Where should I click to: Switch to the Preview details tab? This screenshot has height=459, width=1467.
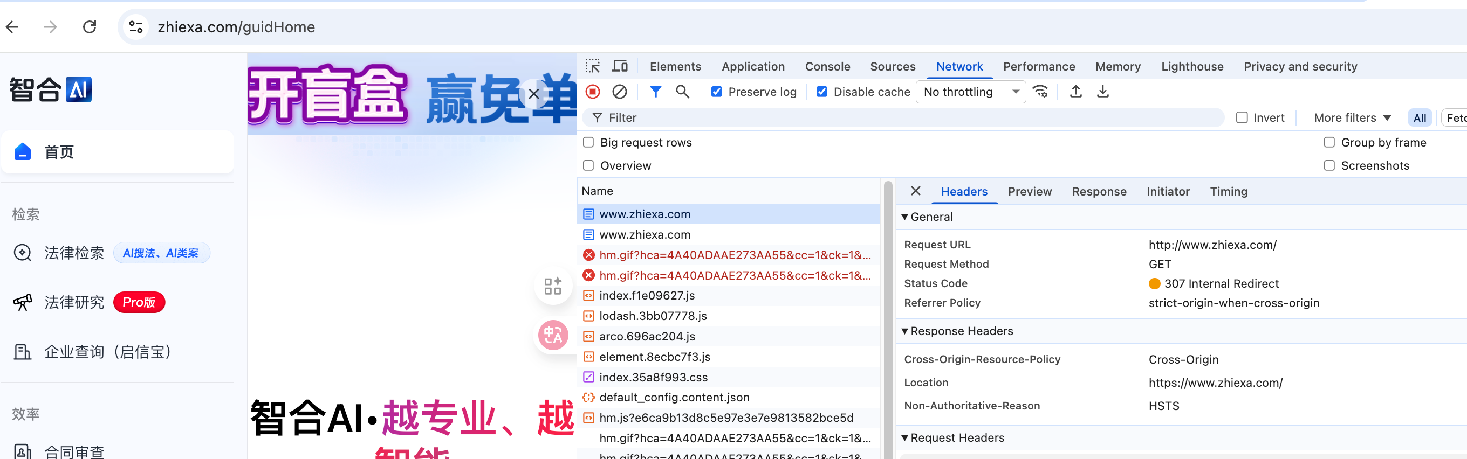coord(1030,192)
